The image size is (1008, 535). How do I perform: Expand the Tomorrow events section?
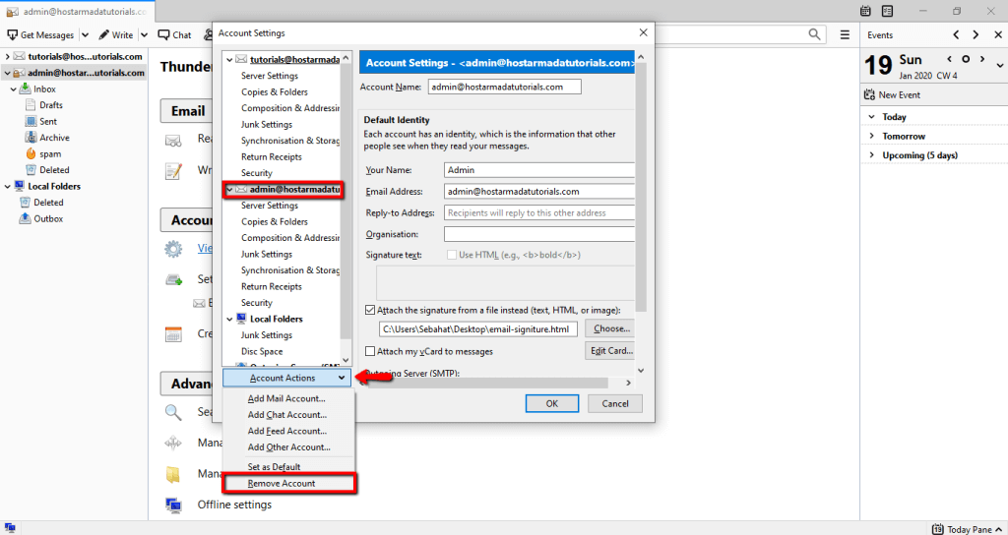872,136
